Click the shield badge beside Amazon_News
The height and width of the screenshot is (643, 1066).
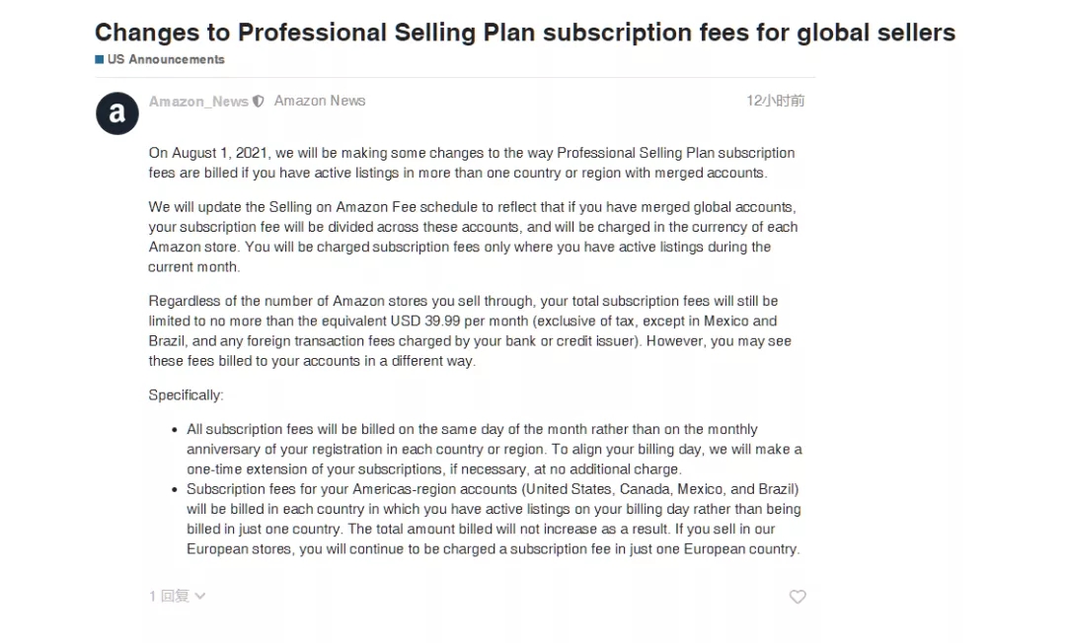coord(259,101)
